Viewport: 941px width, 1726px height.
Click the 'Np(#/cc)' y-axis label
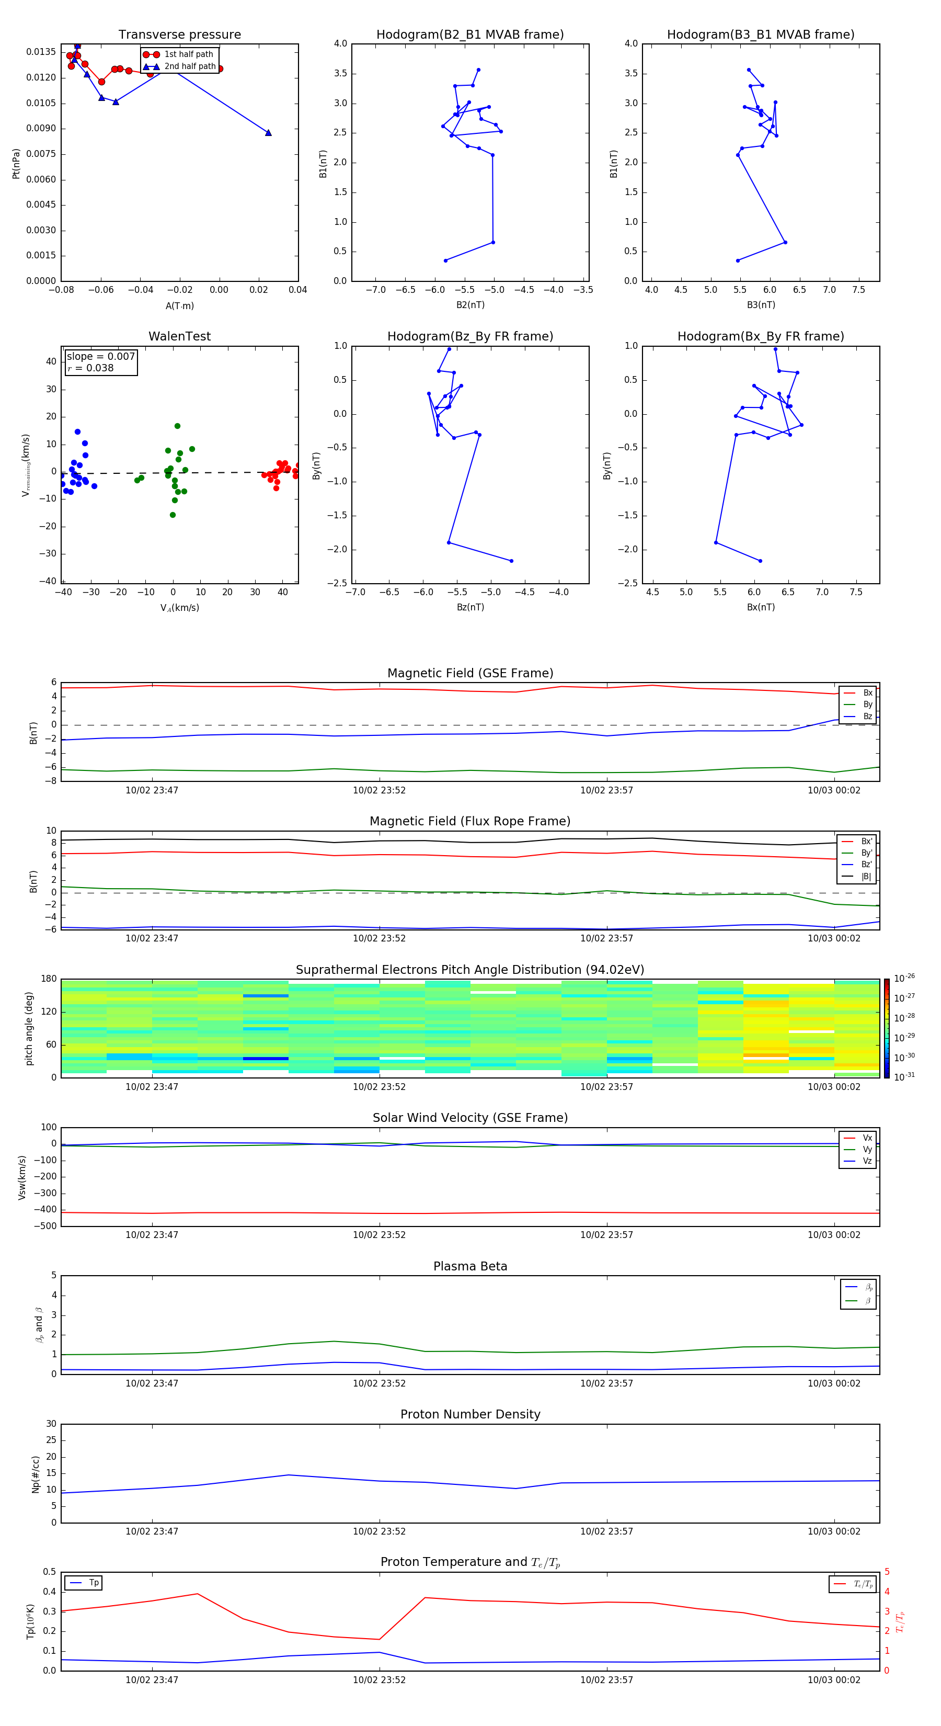(x=36, y=1474)
